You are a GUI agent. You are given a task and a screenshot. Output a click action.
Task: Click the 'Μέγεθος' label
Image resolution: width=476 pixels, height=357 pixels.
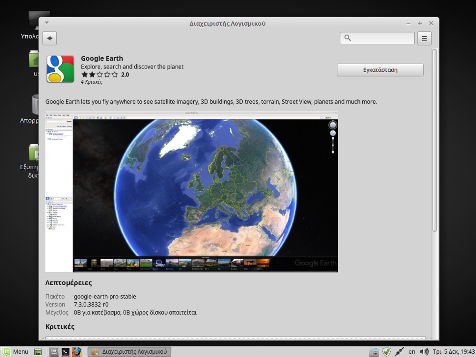pos(57,312)
